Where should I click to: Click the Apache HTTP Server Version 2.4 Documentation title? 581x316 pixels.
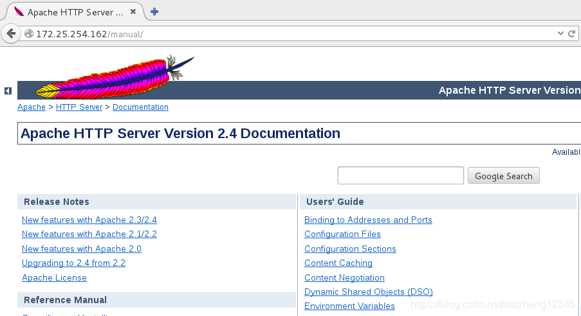180,133
